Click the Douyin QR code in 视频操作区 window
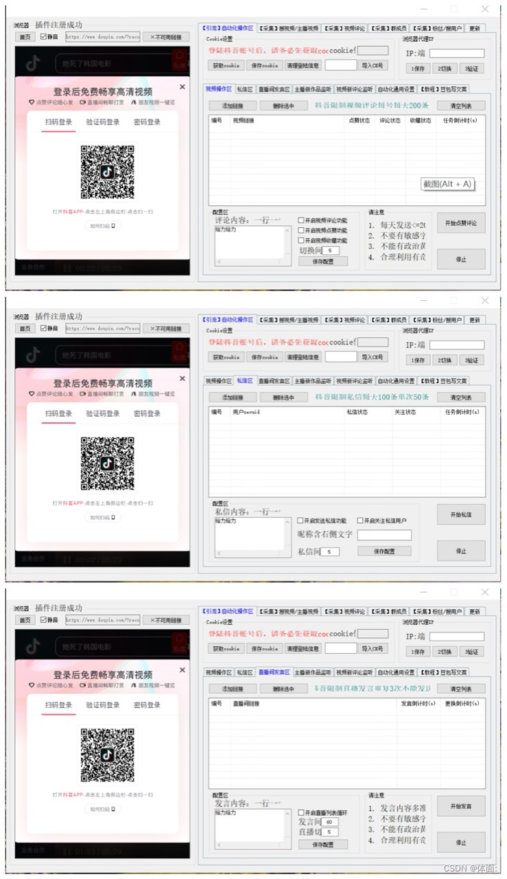 point(107,172)
